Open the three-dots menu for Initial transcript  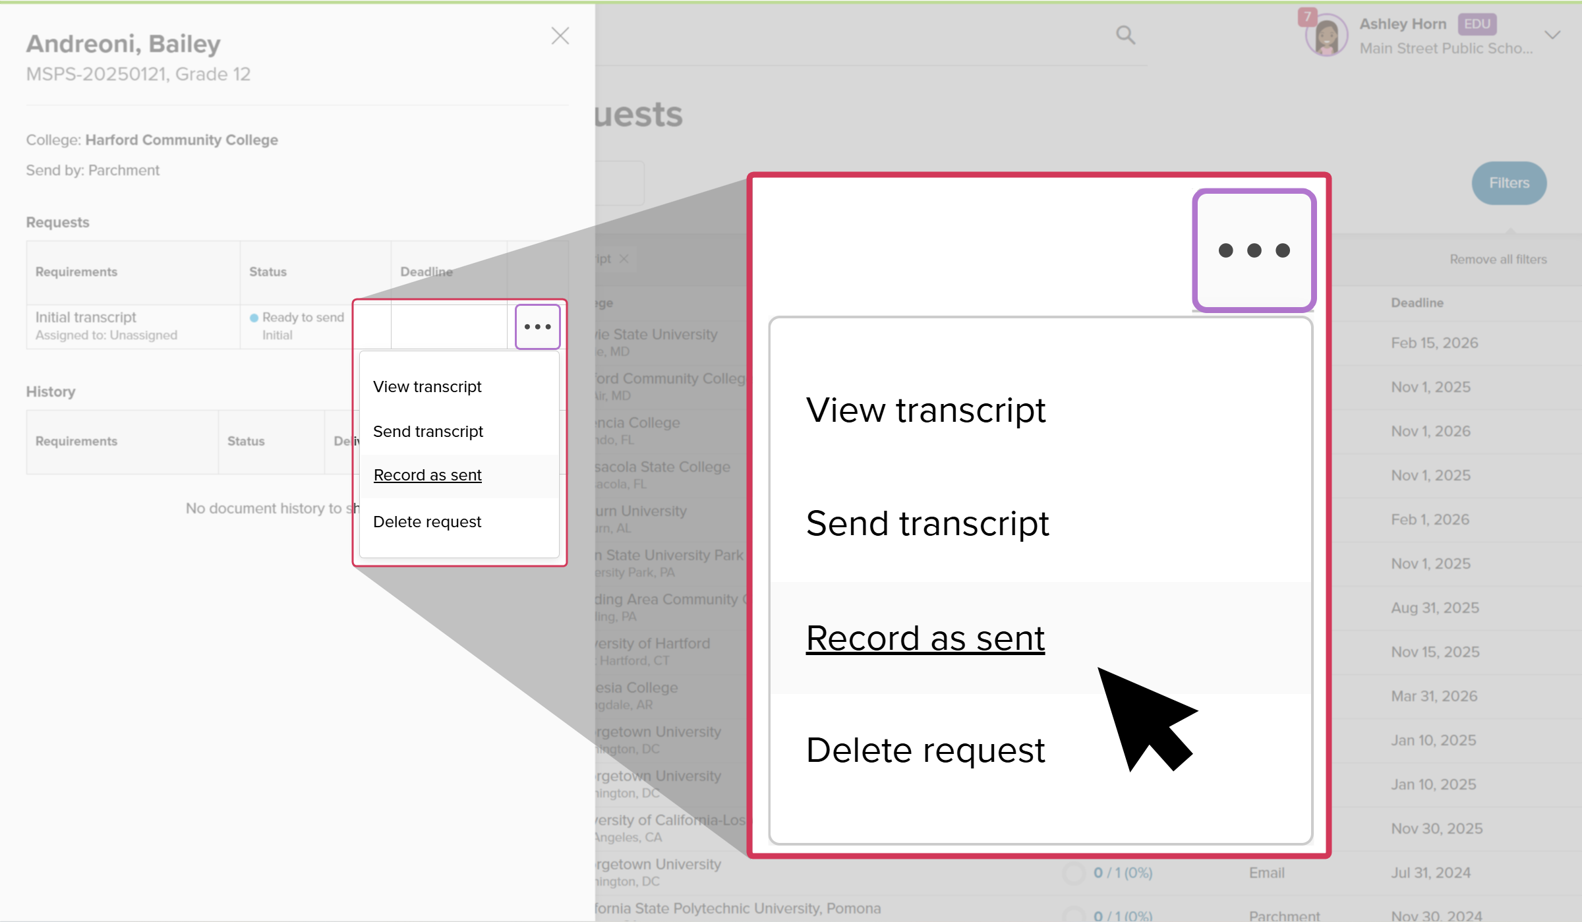pos(537,327)
